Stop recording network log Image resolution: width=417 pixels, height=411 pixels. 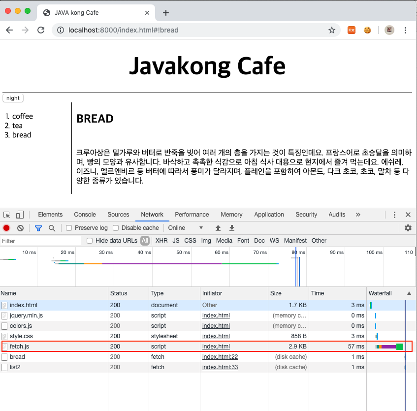pos(6,228)
